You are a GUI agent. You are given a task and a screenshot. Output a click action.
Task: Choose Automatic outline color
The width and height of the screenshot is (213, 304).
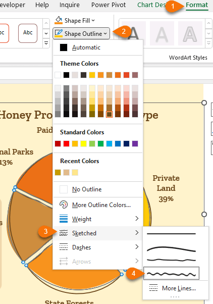click(98, 47)
